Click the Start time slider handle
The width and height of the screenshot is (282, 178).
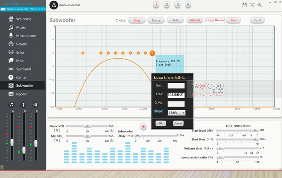pyautogui.click(x=255, y=139)
